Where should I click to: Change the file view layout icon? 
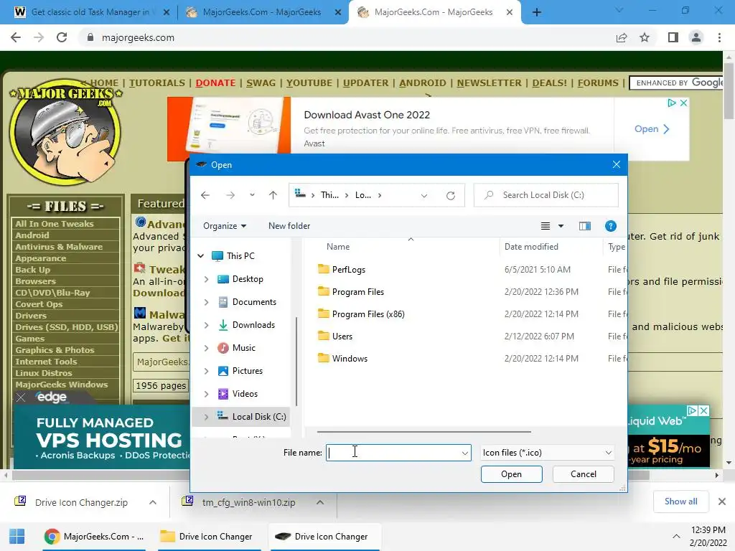[546, 226]
